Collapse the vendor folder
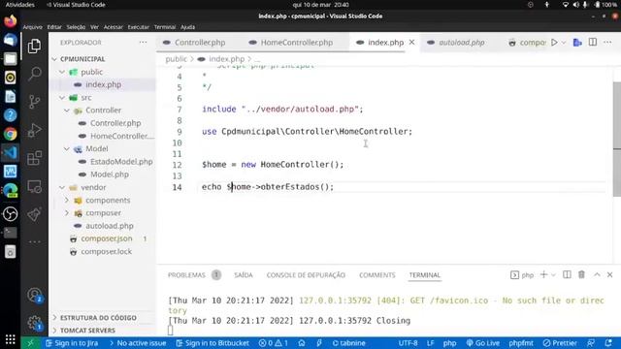 (62, 187)
